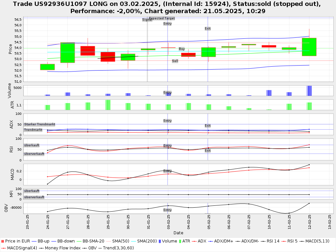Click the tallest volume bar on 12-02-25
The image size is (336, 252).
click(309, 91)
